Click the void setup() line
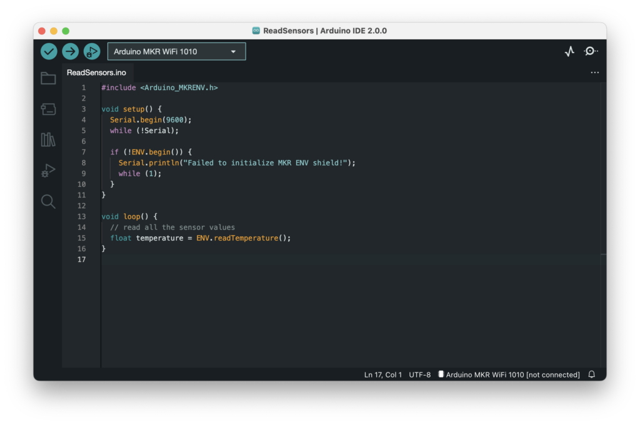This screenshot has height=425, width=640. tap(131, 109)
